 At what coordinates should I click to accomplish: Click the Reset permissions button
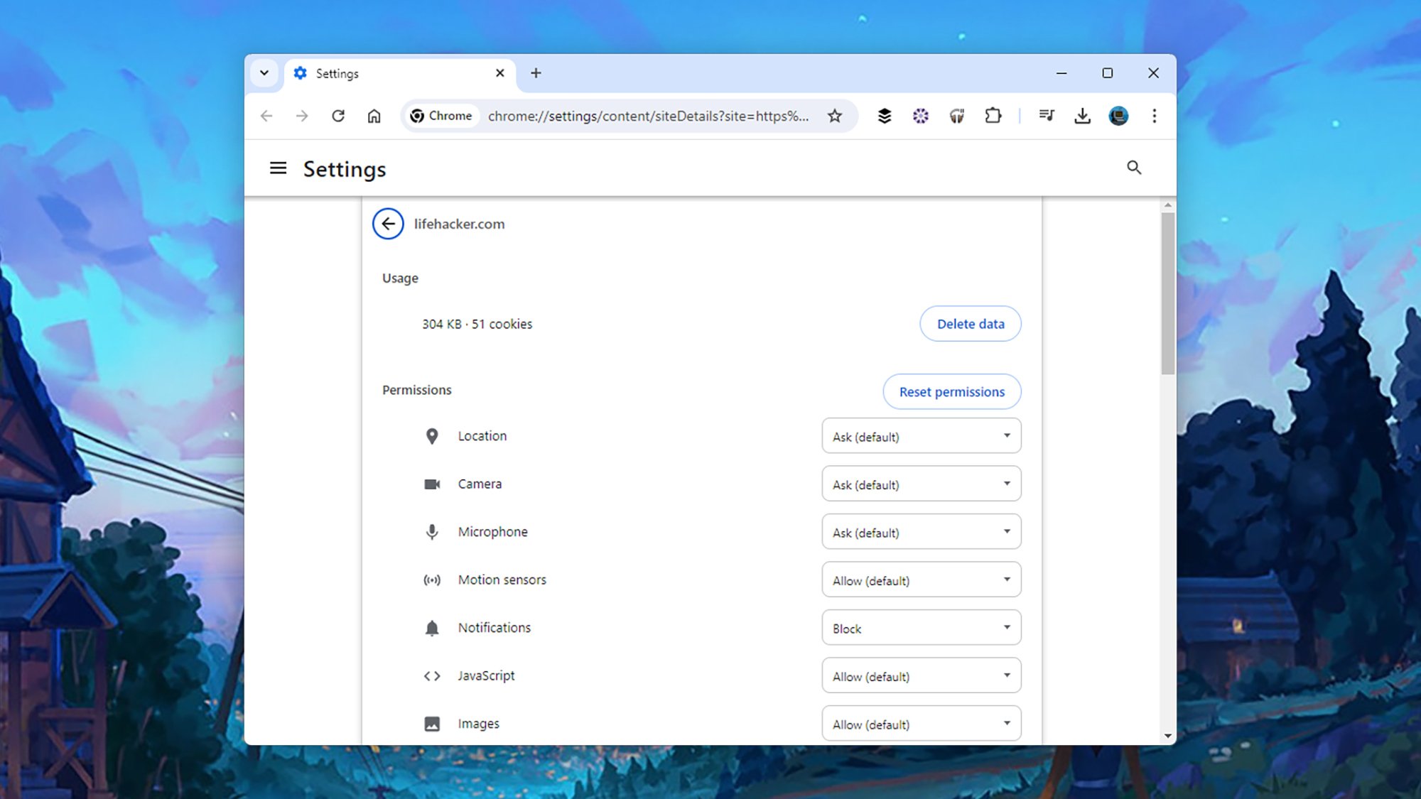[x=951, y=391]
